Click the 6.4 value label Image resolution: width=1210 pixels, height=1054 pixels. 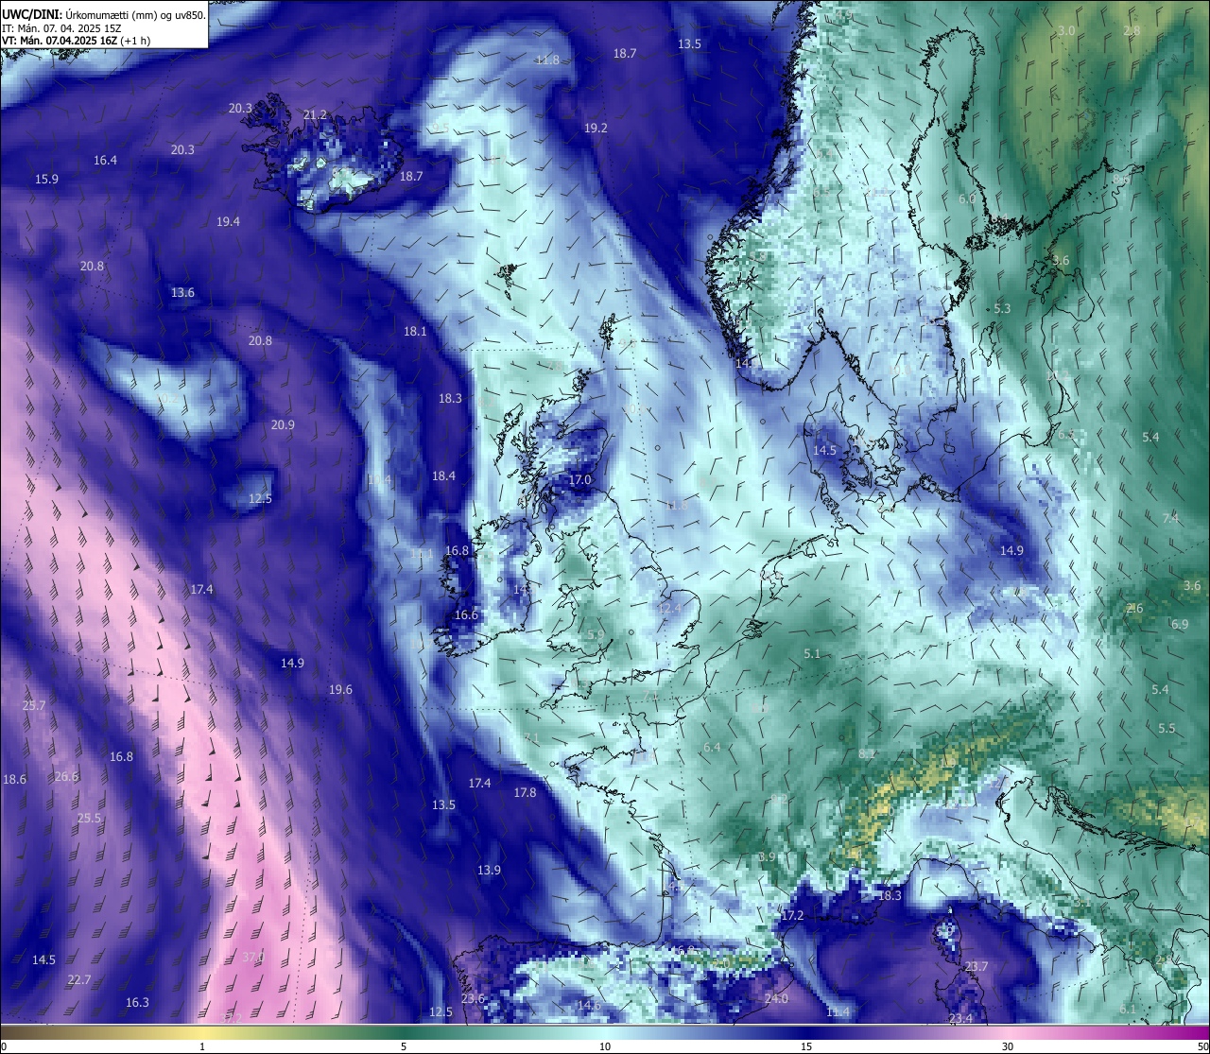click(712, 747)
